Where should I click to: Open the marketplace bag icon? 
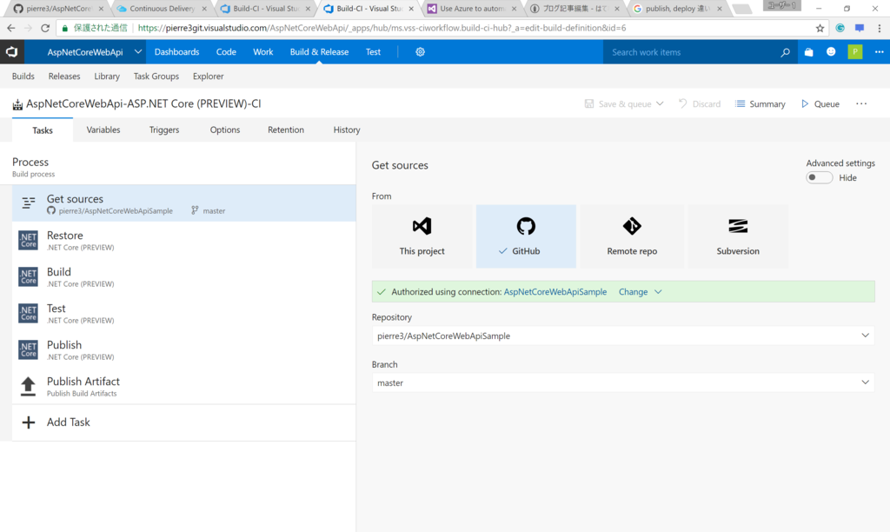(x=809, y=51)
